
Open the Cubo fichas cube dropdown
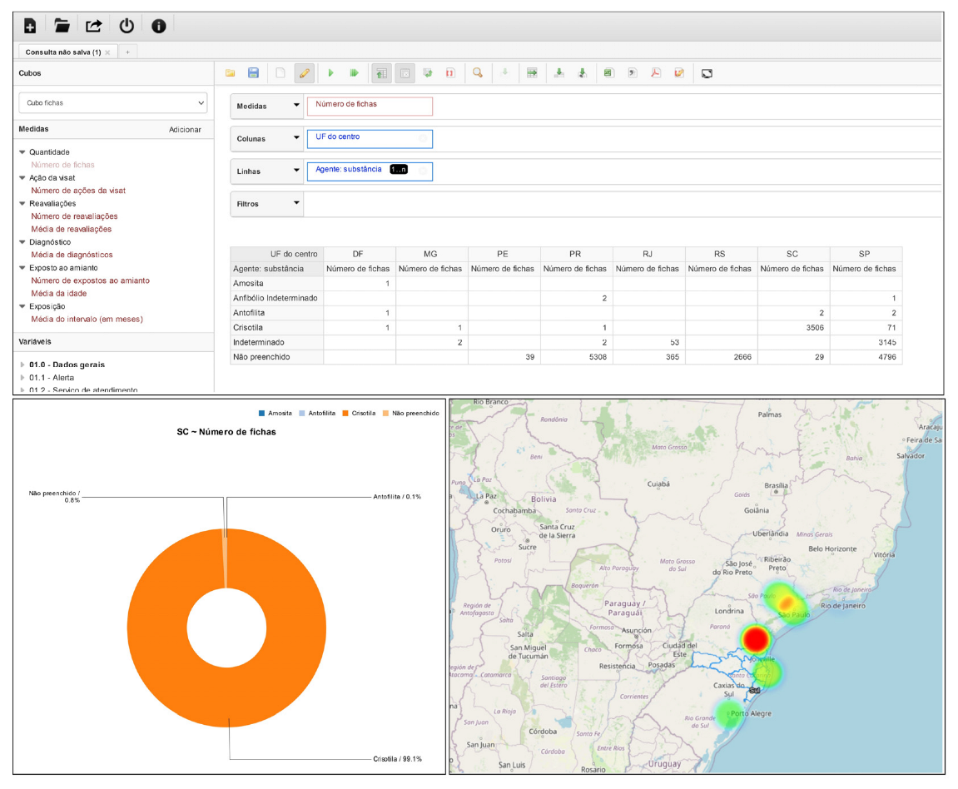click(112, 103)
